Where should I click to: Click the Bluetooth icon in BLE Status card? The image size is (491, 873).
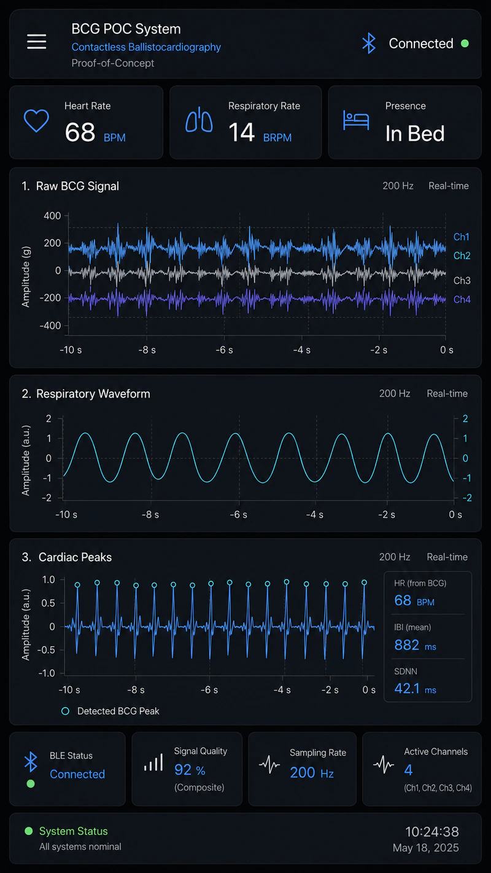31,762
